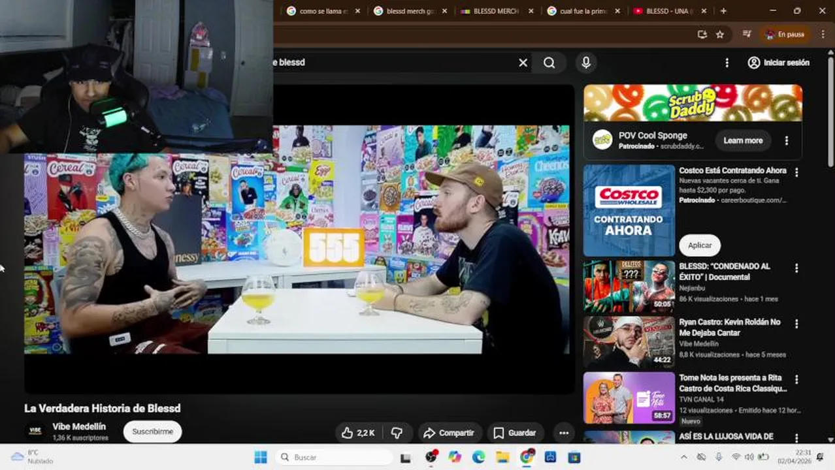Like the video with 2,2 K
Viewport: 835px width, 470px height.
tap(358, 433)
